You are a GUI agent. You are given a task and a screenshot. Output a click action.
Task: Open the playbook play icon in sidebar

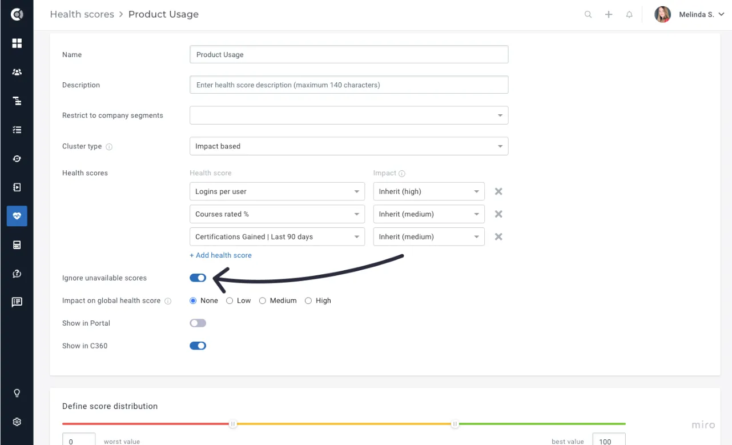click(17, 187)
